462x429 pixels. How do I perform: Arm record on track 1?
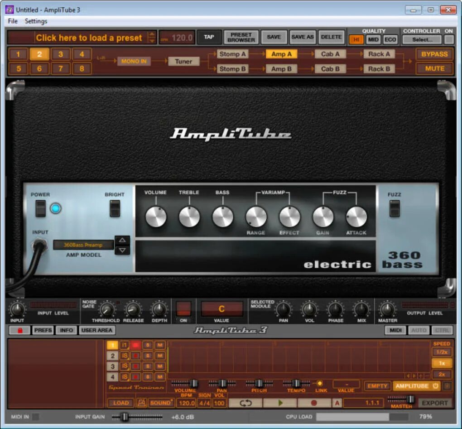135,345
